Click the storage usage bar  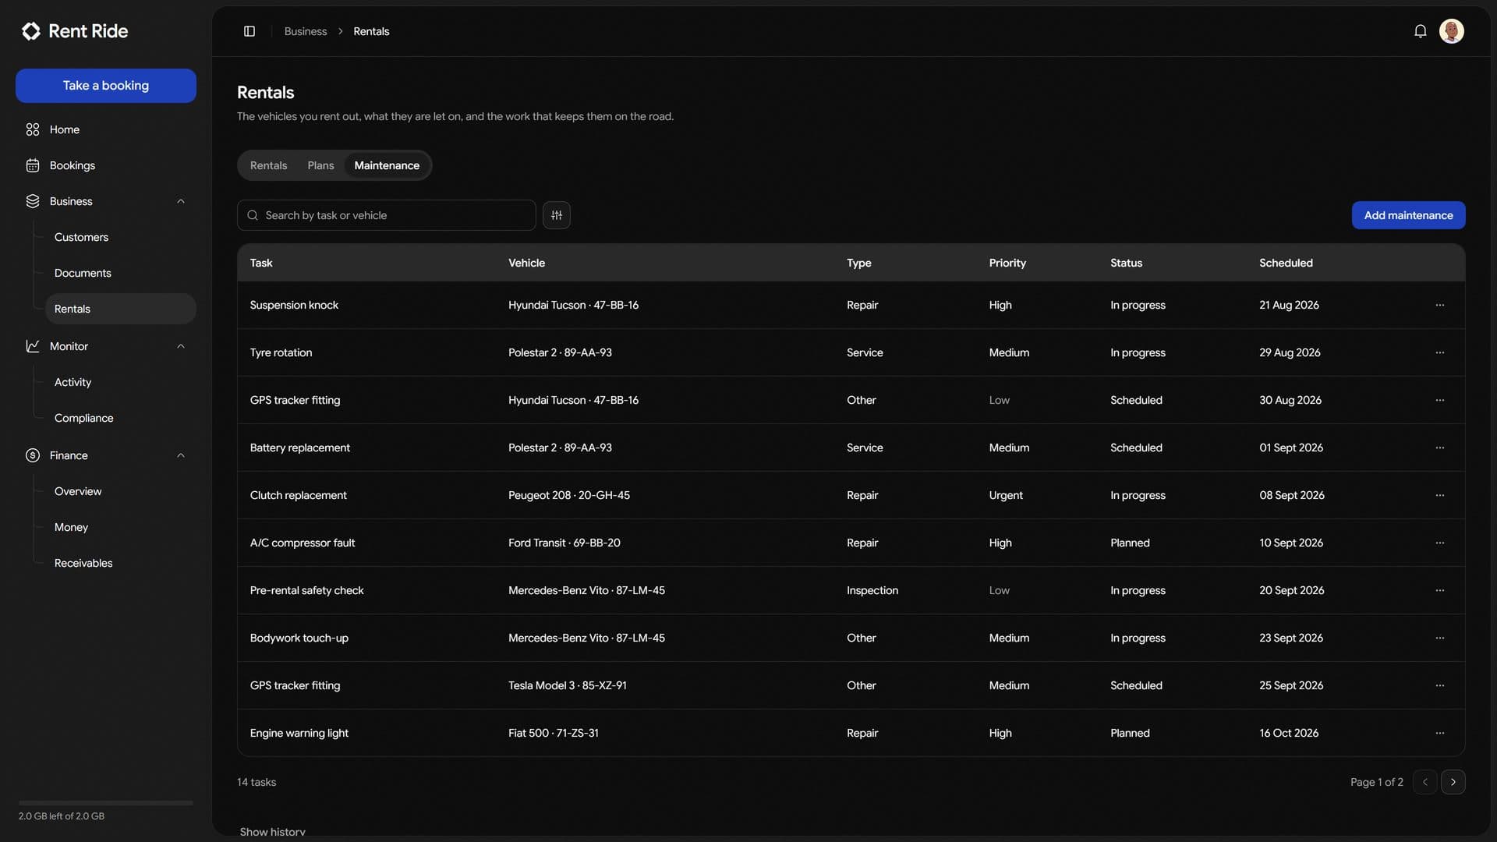tap(106, 802)
